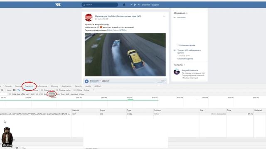The width and height of the screenshot is (266, 149).
Task: Select large request rows view icon
Action: click(14, 90)
